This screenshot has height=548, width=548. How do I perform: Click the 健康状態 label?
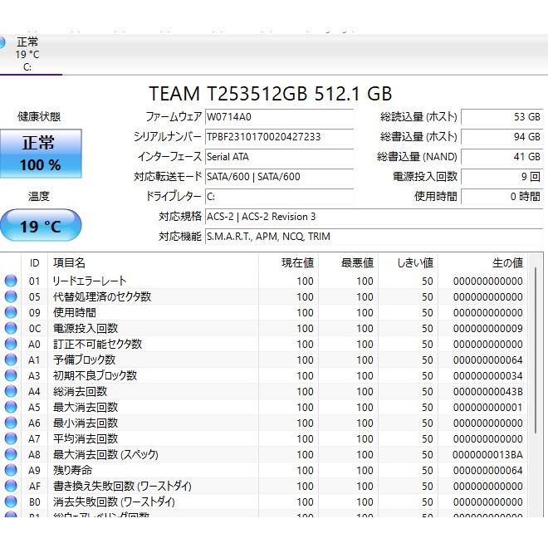tap(39, 117)
